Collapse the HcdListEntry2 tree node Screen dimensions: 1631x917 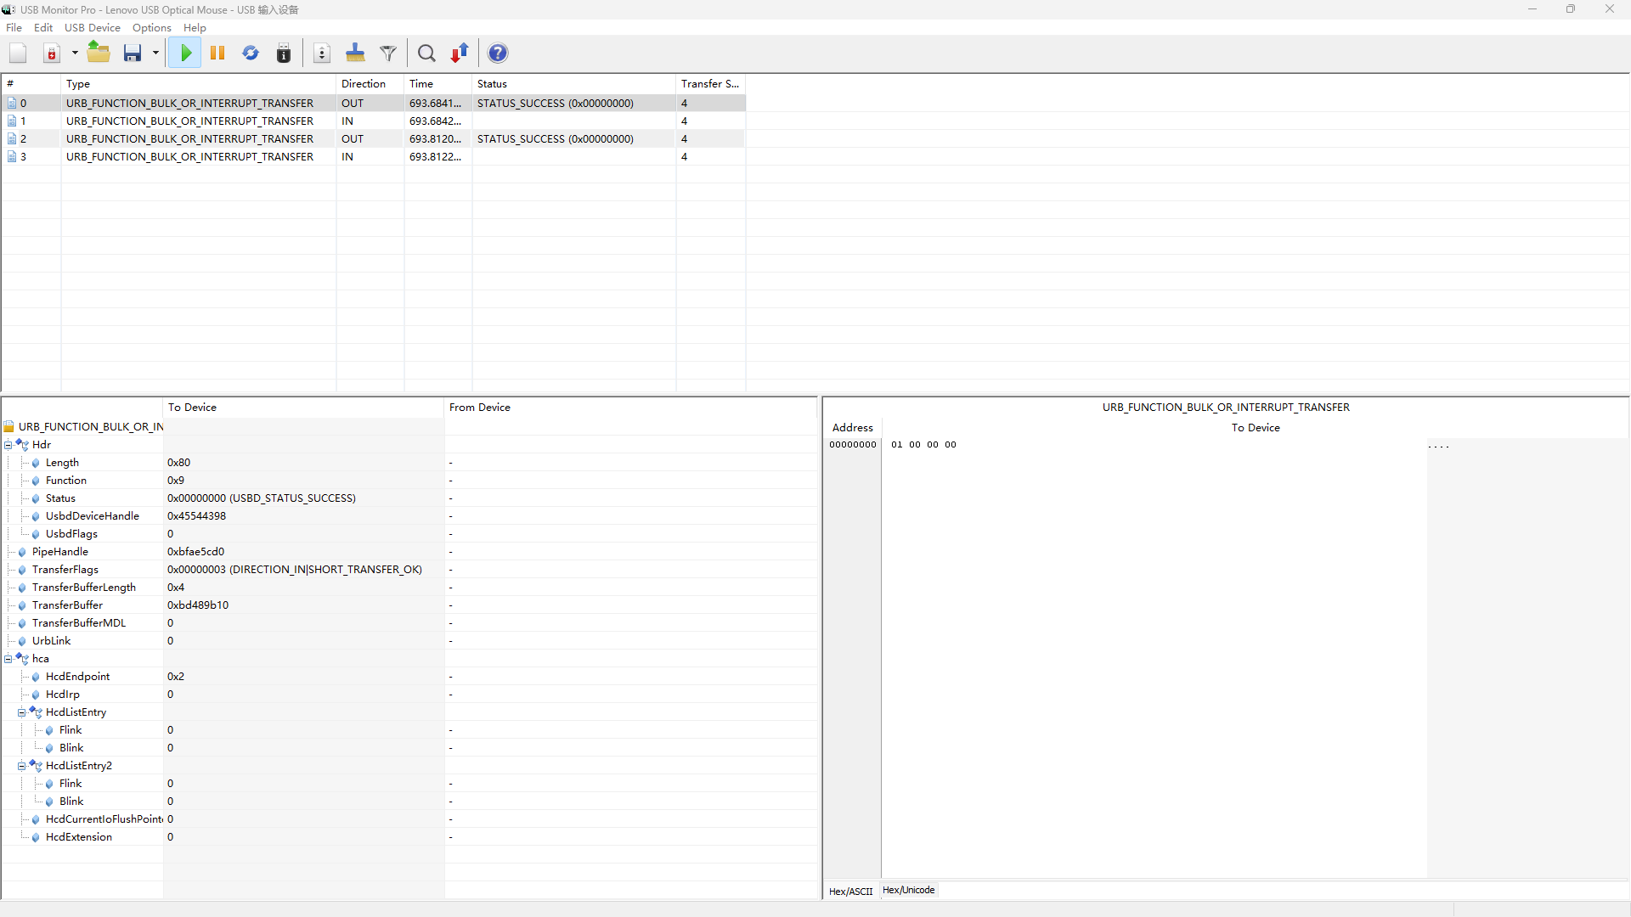22,766
